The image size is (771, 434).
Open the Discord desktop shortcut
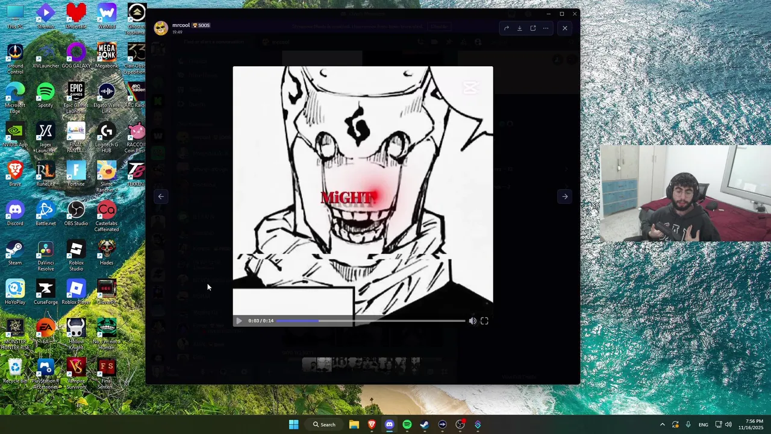click(x=15, y=213)
